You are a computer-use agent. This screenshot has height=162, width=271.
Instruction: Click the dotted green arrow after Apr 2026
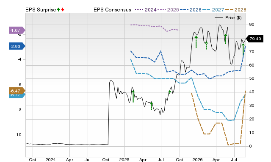(226, 39)
